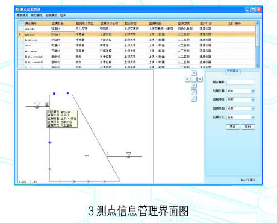Pan the dam view left with arrow button
The width and height of the screenshot is (277, 223).
[188, 80]
